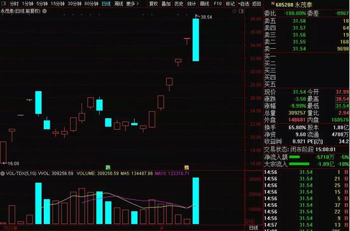Click the stock title 605208 永茂泰

(294, 4)
